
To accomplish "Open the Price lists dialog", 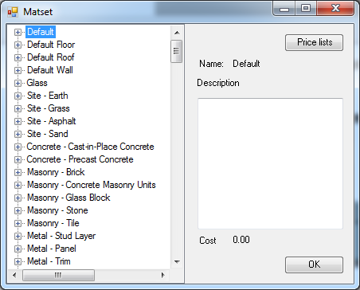I will (x=314, y=42).
